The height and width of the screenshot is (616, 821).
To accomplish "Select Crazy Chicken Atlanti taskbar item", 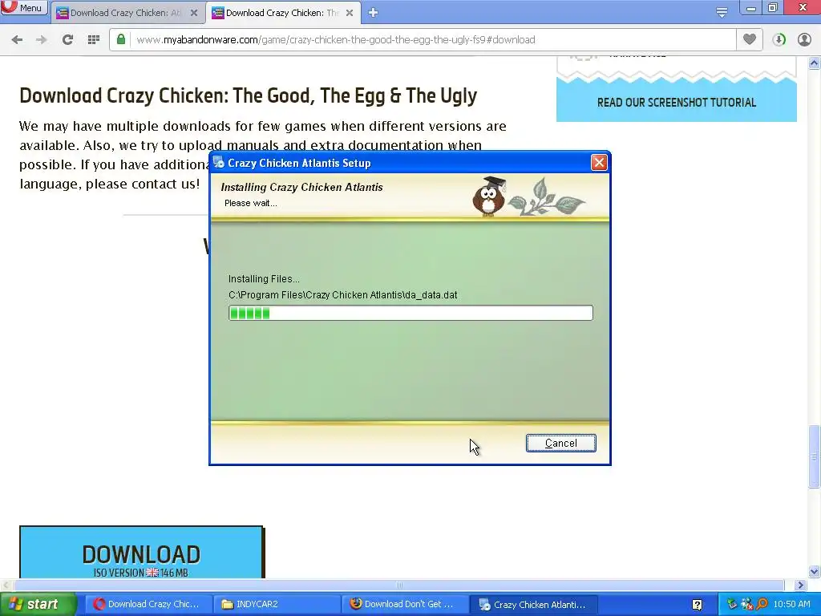I will pyautogui.click(x=533, y=605).
